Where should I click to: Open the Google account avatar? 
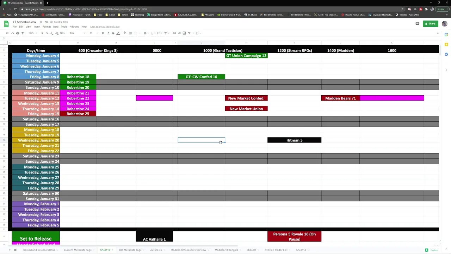tap(444, 24)
